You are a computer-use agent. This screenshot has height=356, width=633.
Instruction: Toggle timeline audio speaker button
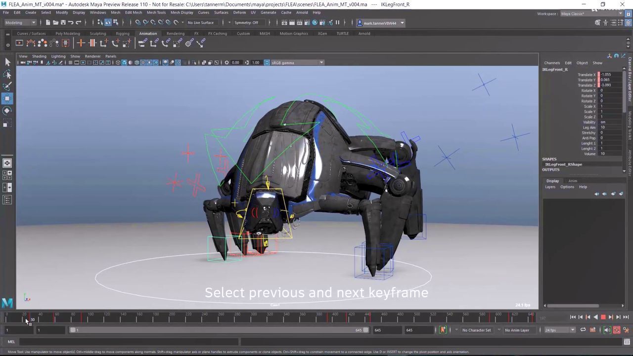pyautogui.click(x=607, y=330)
